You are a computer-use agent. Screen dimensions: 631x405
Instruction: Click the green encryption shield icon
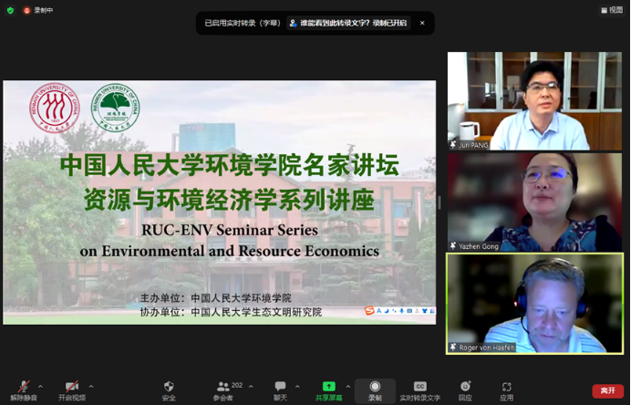coord(10,10)
